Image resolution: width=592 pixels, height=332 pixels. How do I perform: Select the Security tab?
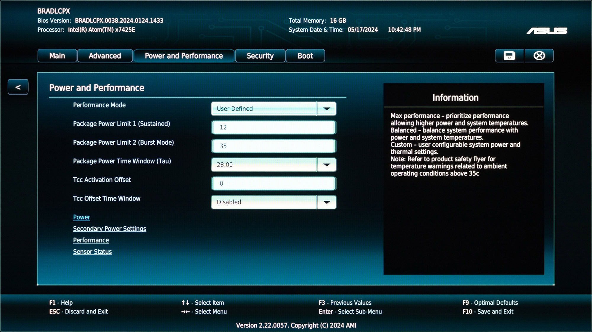point(260,56)
